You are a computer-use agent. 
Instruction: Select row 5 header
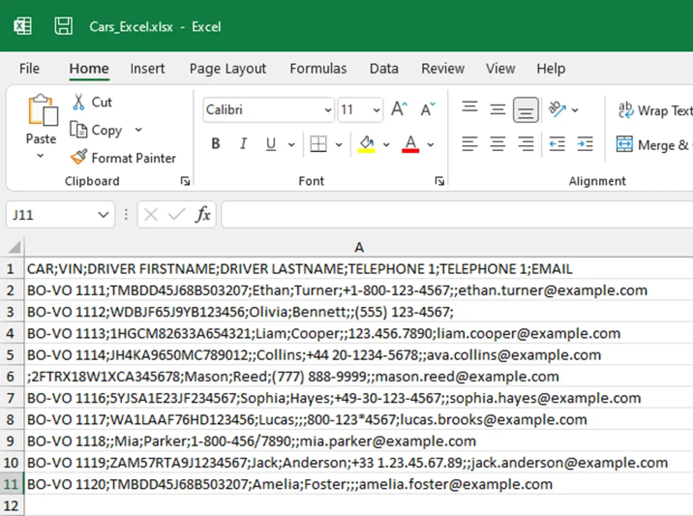(x=11, y=355)
